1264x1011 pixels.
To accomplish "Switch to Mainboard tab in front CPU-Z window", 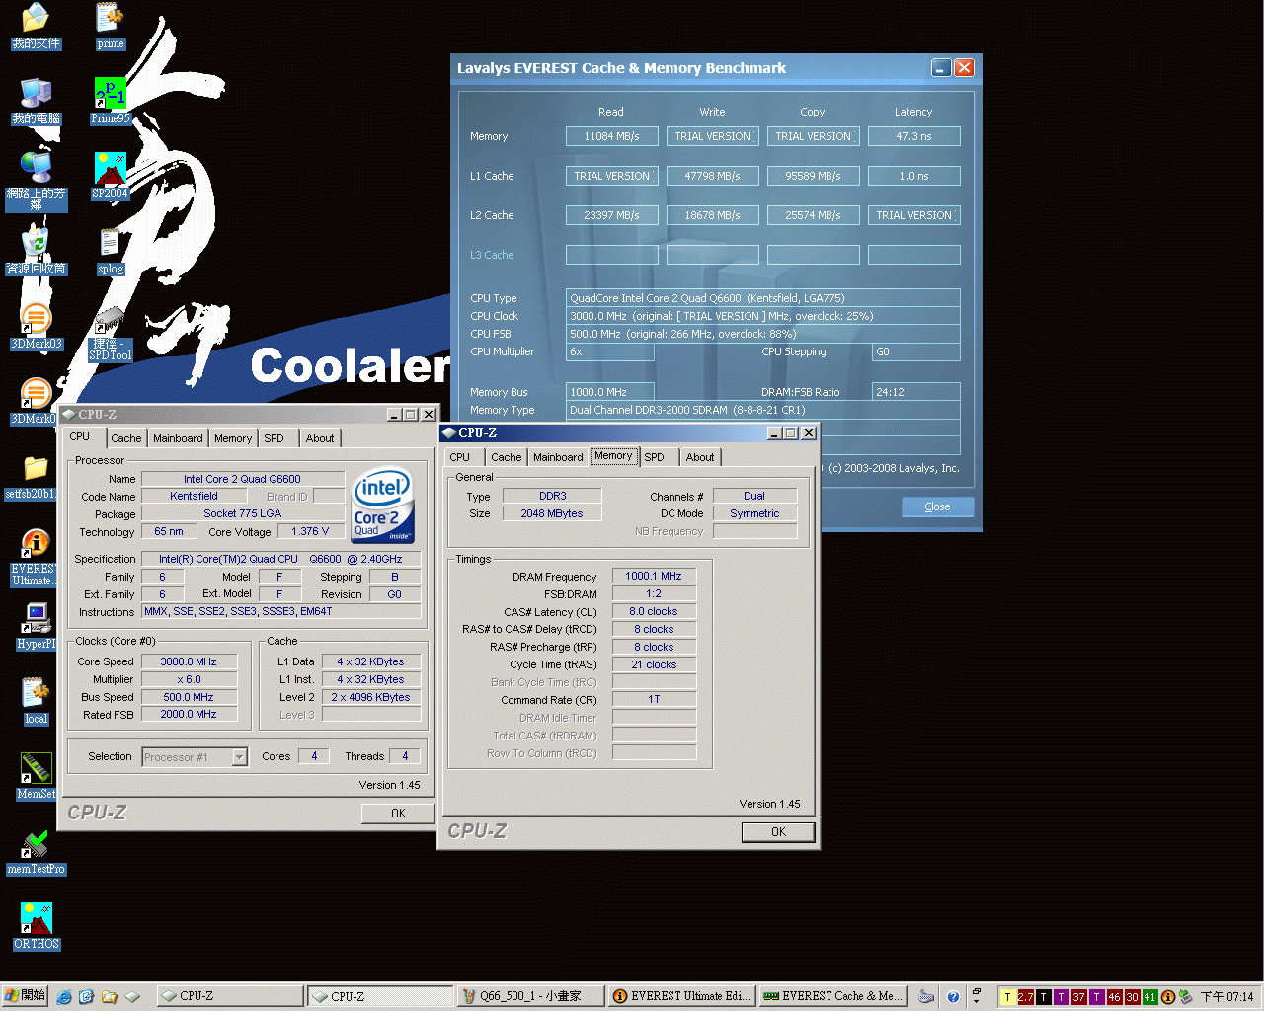I will [x=558, y=457].
